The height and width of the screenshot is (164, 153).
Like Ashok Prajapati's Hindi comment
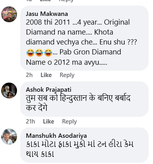point(49,122)
